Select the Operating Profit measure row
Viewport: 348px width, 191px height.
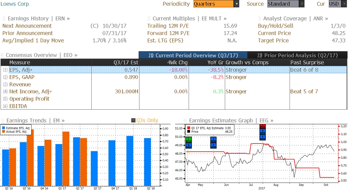pyautogui.click(x=174, y=99)
